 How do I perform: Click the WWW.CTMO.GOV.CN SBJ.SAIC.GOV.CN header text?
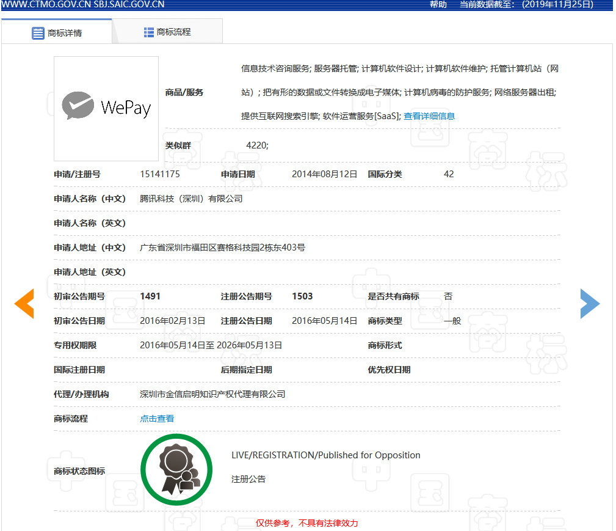click(x=83, y=5)
